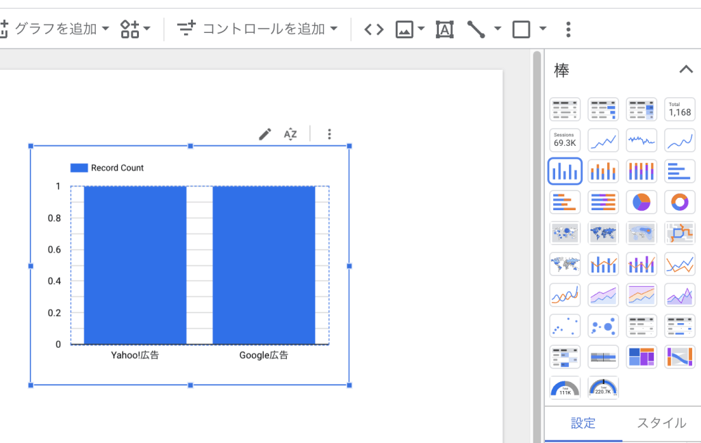
Task: Choose the stacked combo chart type
Action: 641,264
